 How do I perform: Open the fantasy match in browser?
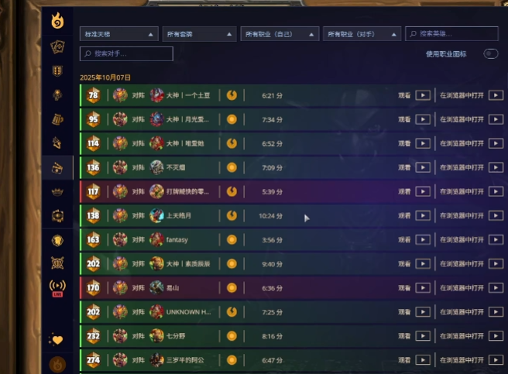tap(496, 240)
